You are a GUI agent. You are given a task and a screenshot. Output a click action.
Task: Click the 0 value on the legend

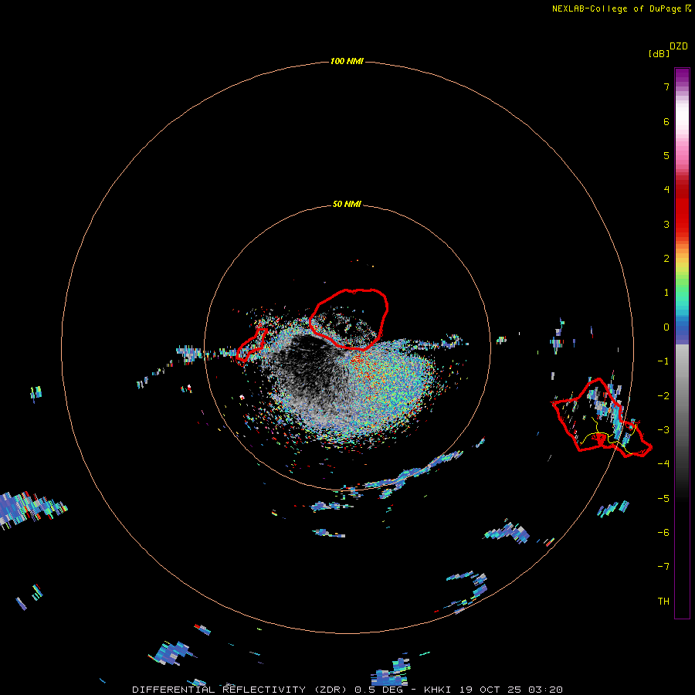(666, 327)
